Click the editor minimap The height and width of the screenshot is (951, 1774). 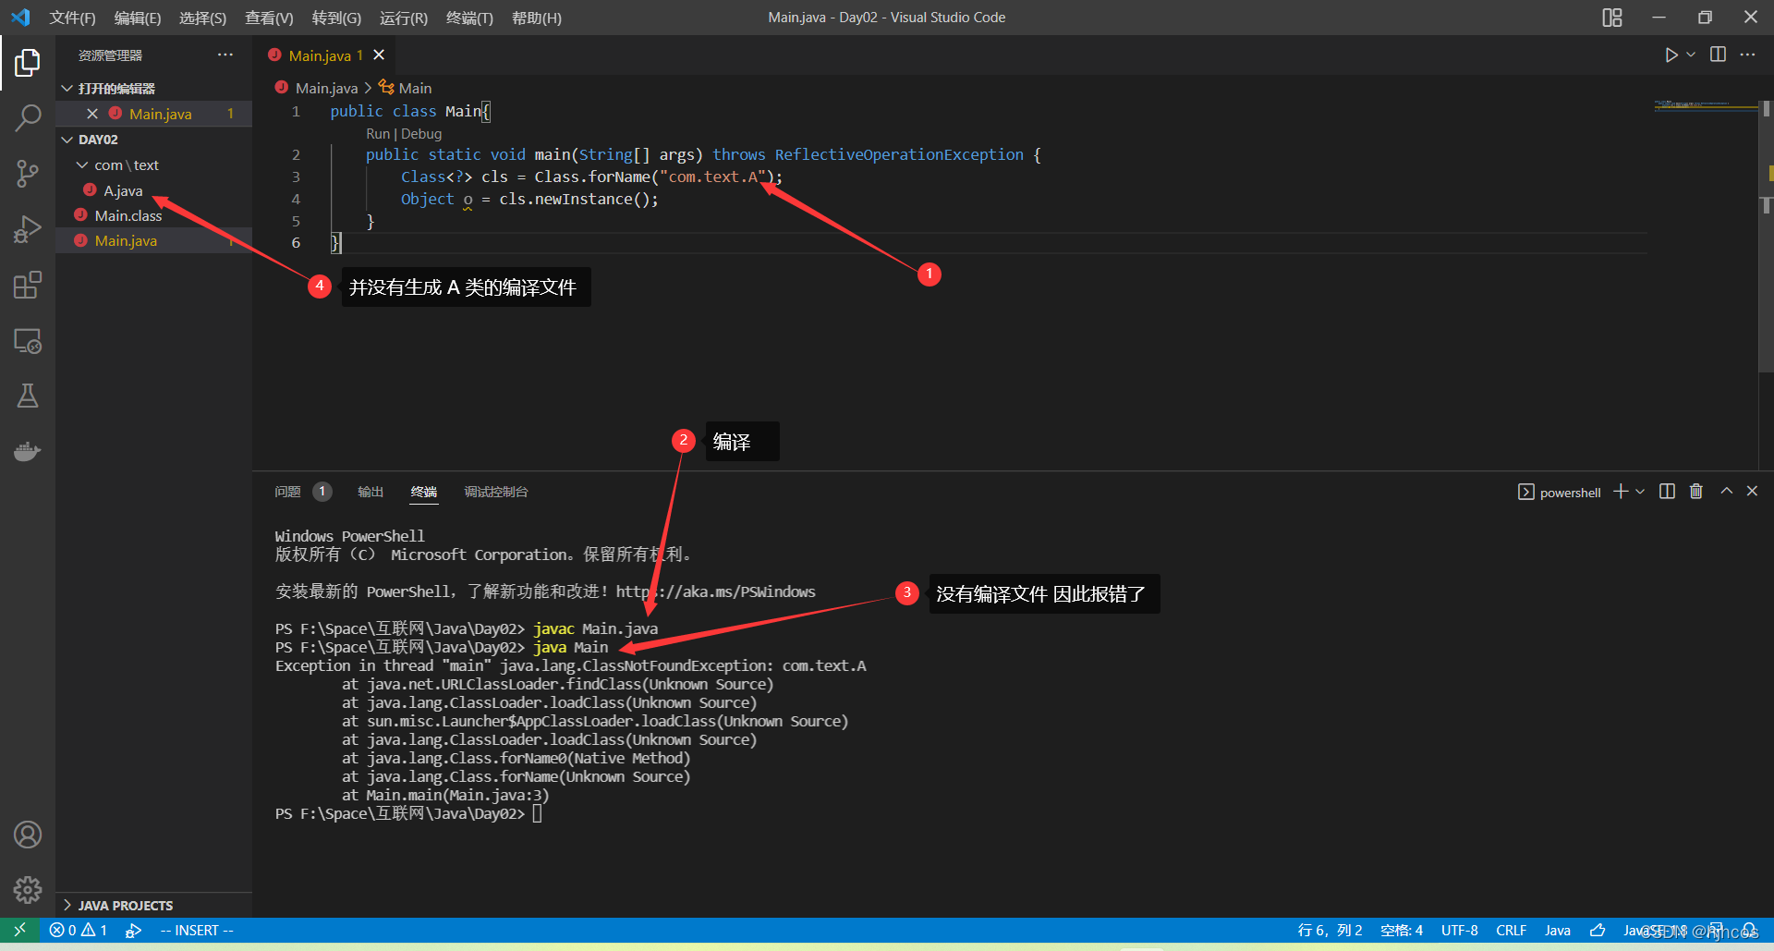pos(1705,106)
